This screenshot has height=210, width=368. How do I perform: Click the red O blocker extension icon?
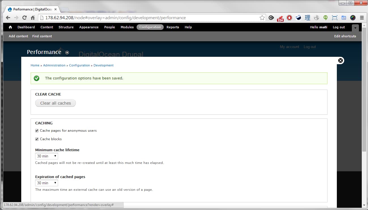point(289,18)
